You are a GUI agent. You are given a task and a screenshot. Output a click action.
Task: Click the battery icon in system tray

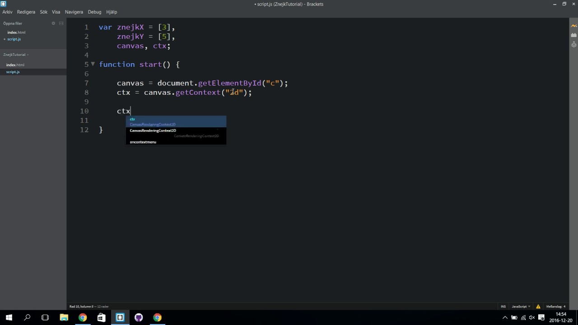click(514, 317)
